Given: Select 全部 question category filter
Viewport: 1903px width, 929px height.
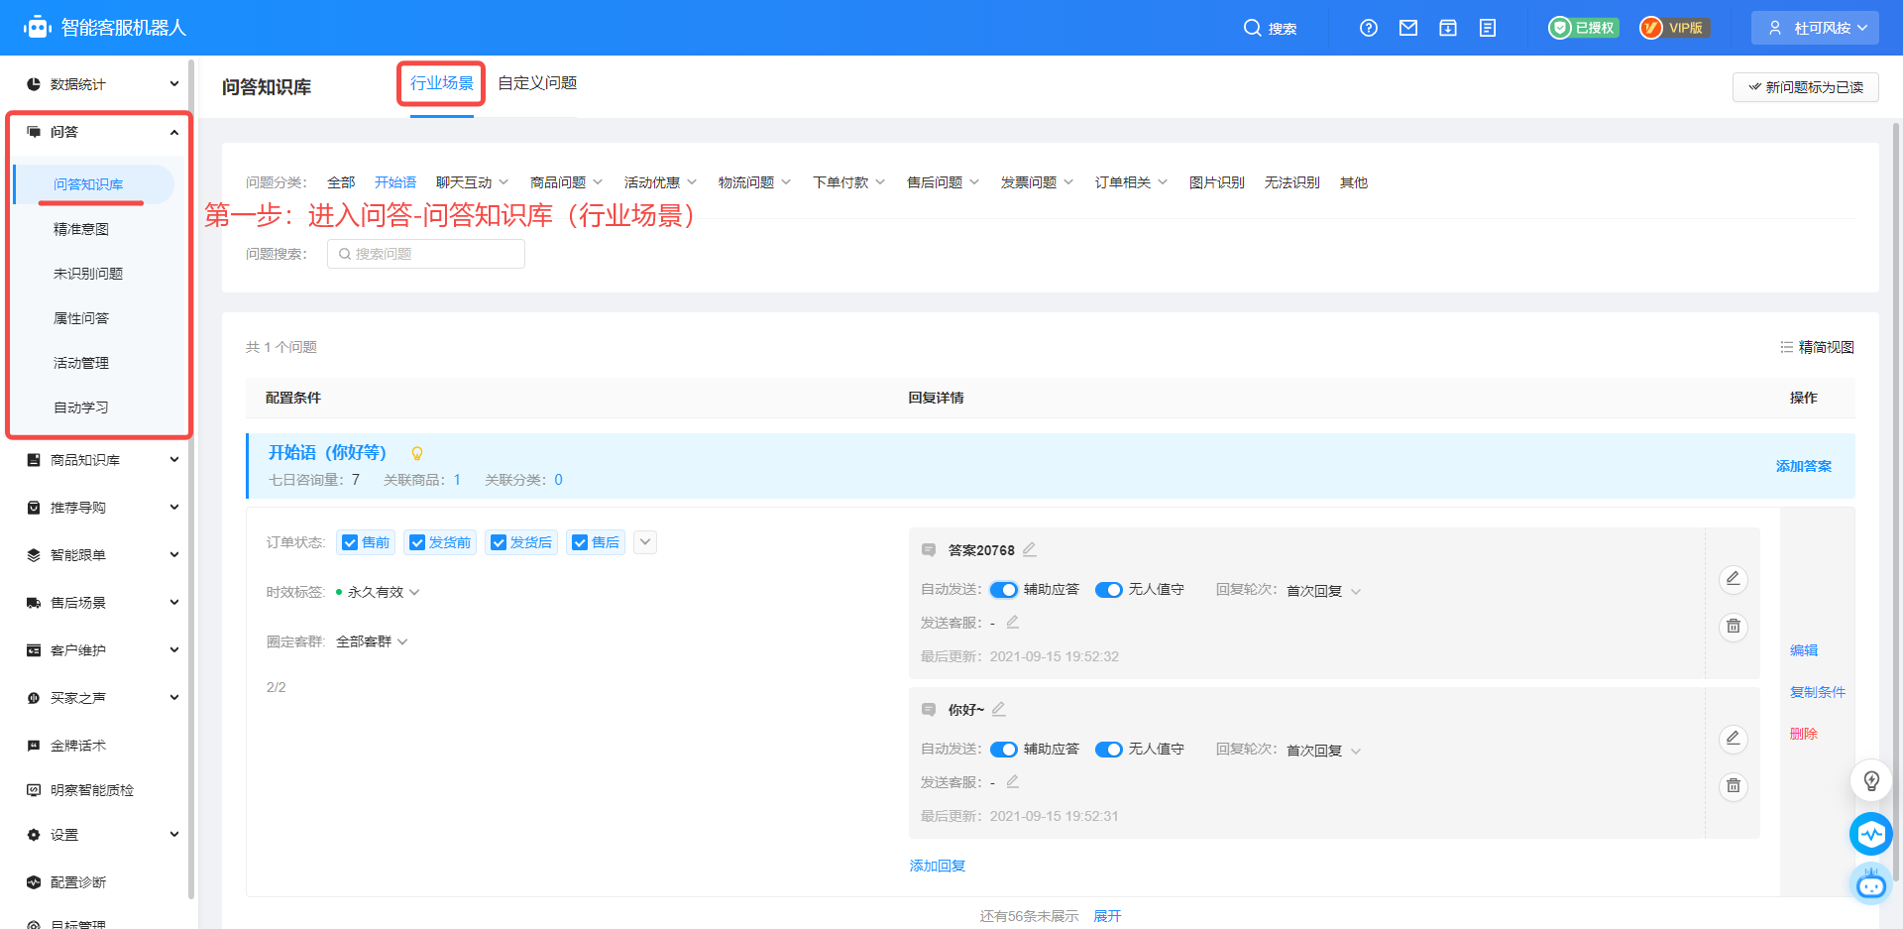Looking at the screenshot, I should click(x=341, y=182).
